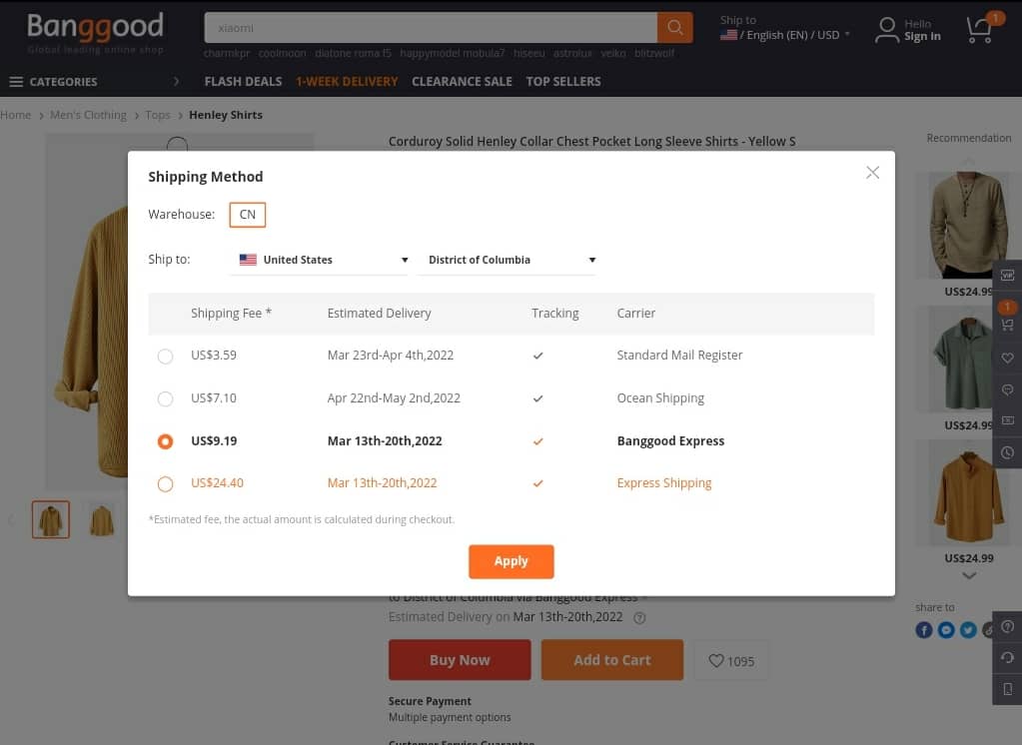Image resolution: width=1022 pixels, height=745 pixels.
Task: Select the first front-view shirt thumbnail
Action: 51,519
